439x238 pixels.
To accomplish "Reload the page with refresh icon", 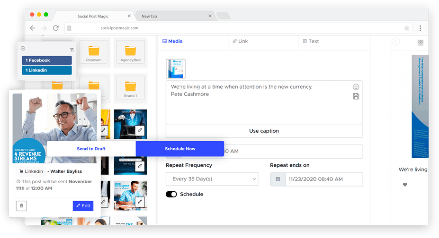I will pyautogui.click(x=56, y=28).
